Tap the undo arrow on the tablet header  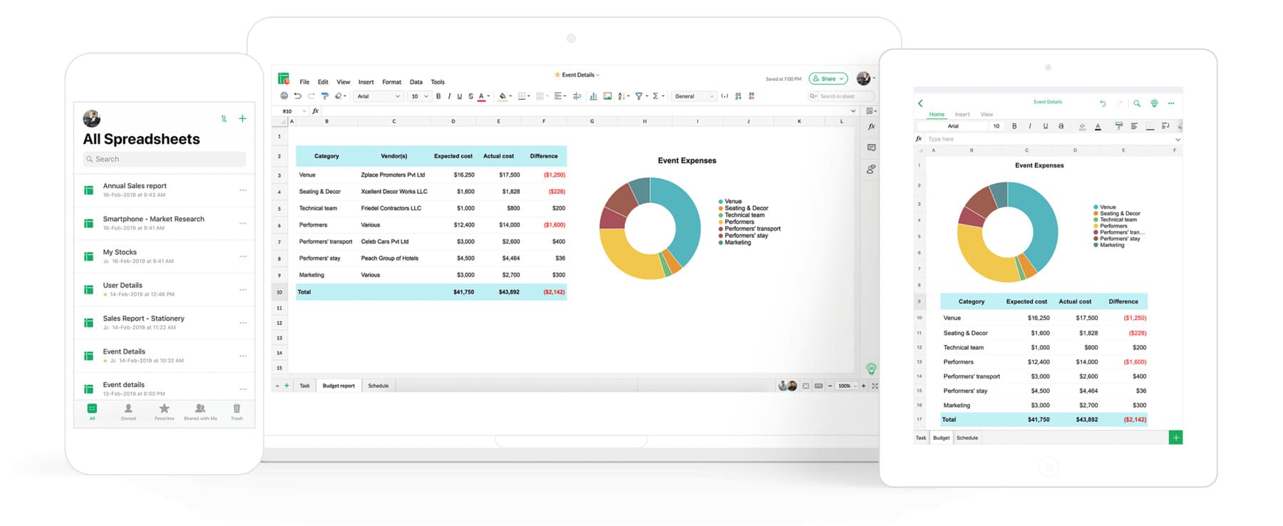click(1103, 103)
